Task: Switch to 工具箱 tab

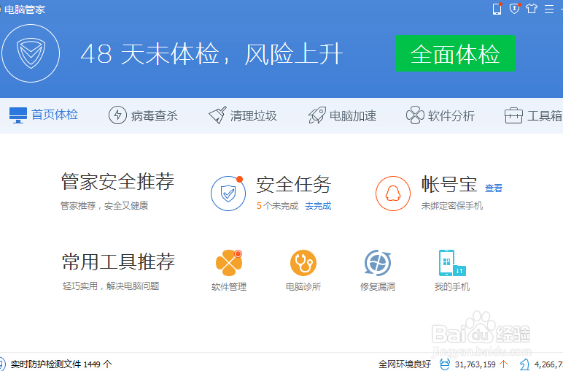Action: coord(533,115)
